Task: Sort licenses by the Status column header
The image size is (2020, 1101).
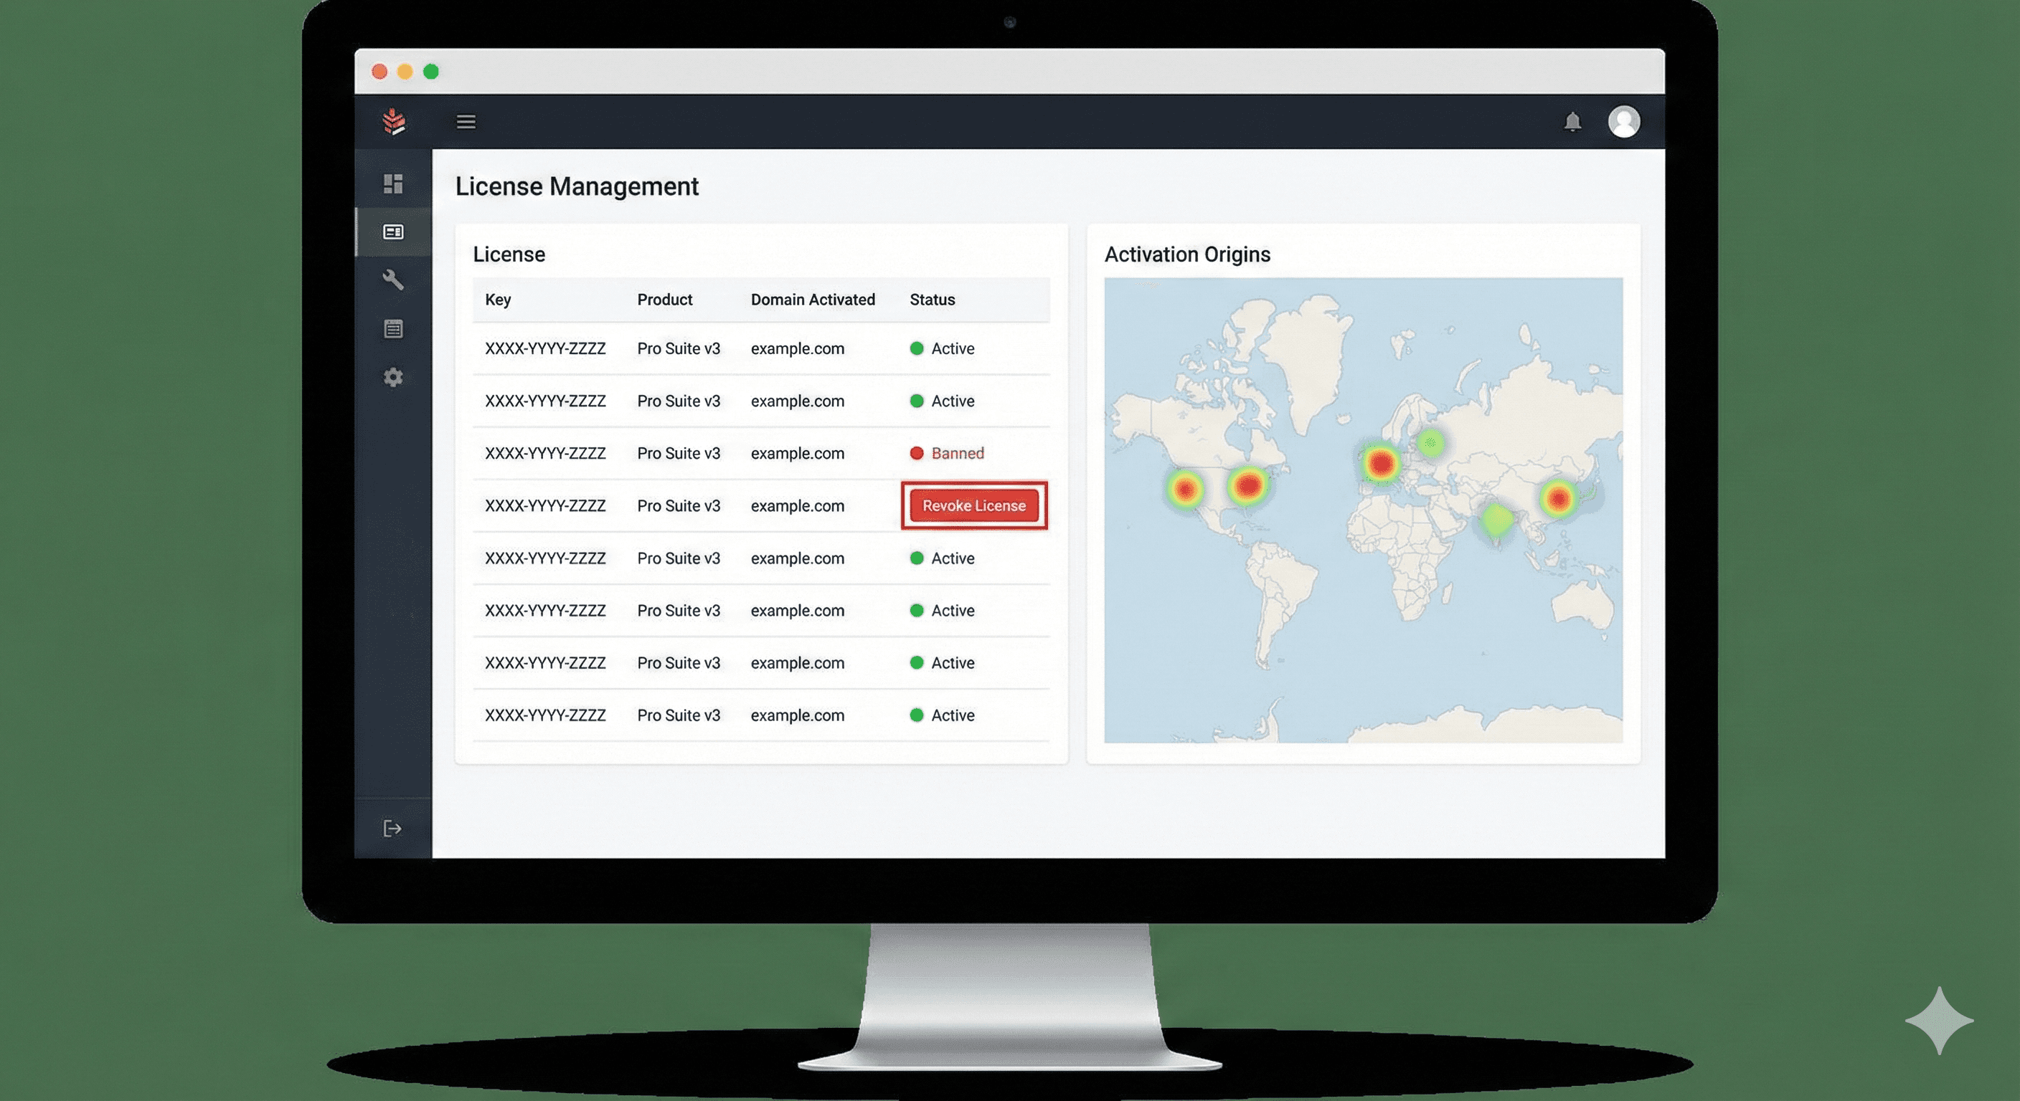Action: (933, 300)
